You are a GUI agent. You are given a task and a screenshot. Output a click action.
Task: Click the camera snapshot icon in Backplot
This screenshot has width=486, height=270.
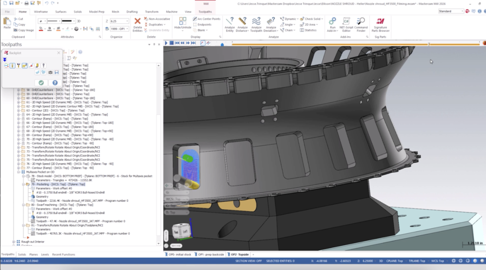tap(50, 72)
